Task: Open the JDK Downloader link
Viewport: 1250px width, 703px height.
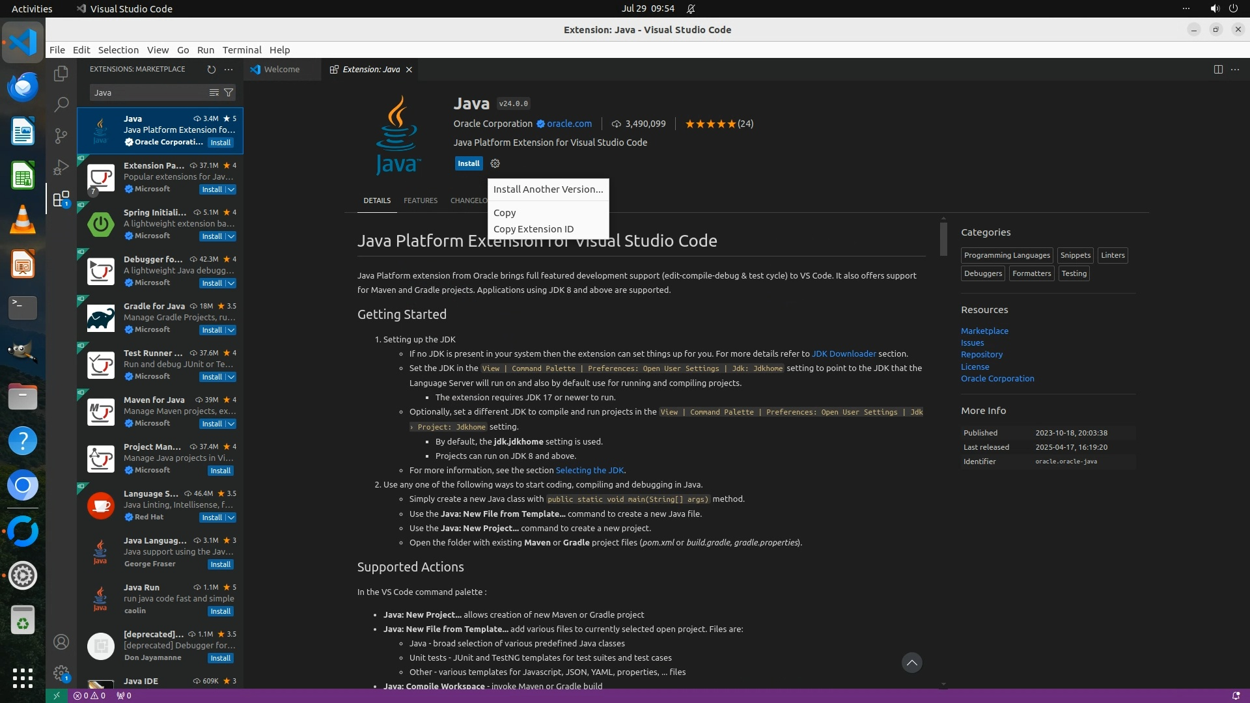Action: click(x=843, y=353)
